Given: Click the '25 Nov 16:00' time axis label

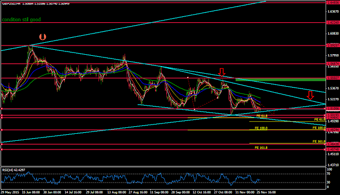Looking at the screenshot, I should point(266,192).
